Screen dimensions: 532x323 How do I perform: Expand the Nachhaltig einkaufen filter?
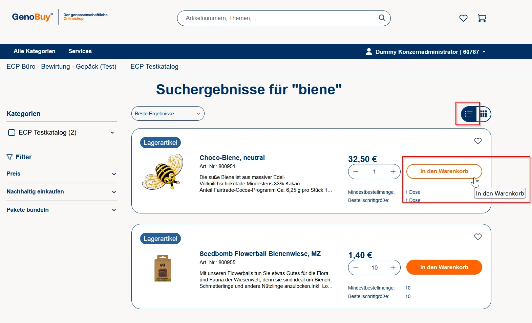(x=61, y=192)
